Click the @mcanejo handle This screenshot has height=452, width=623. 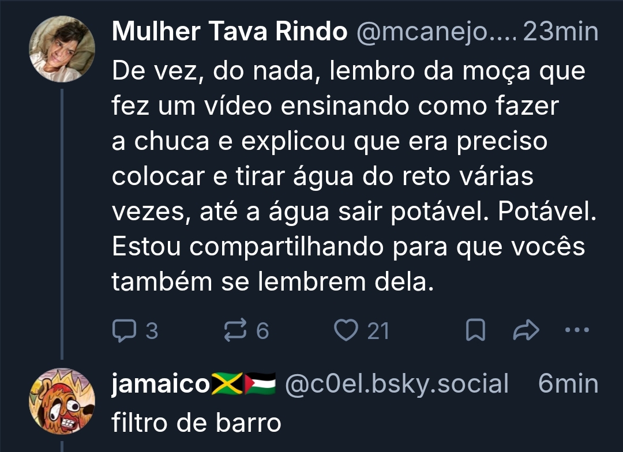point(436,32)
